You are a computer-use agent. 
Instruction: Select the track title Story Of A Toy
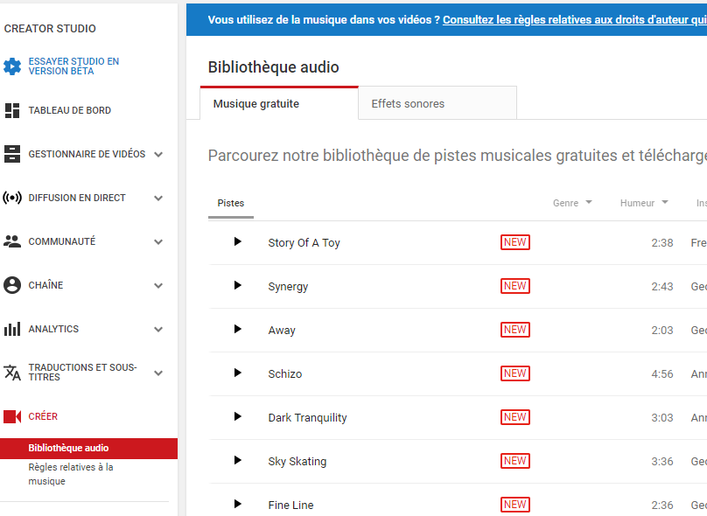304,243
